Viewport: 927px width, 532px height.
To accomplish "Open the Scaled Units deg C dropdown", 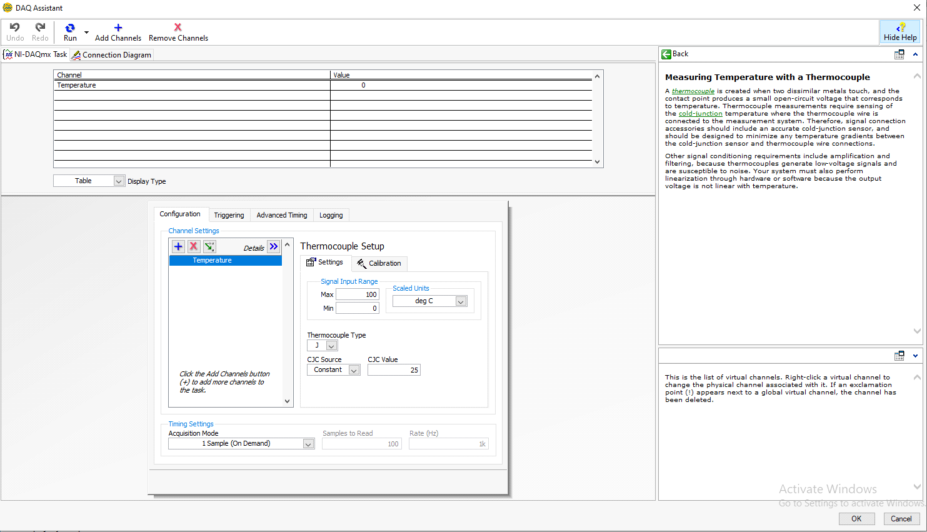I will (461, 301).
